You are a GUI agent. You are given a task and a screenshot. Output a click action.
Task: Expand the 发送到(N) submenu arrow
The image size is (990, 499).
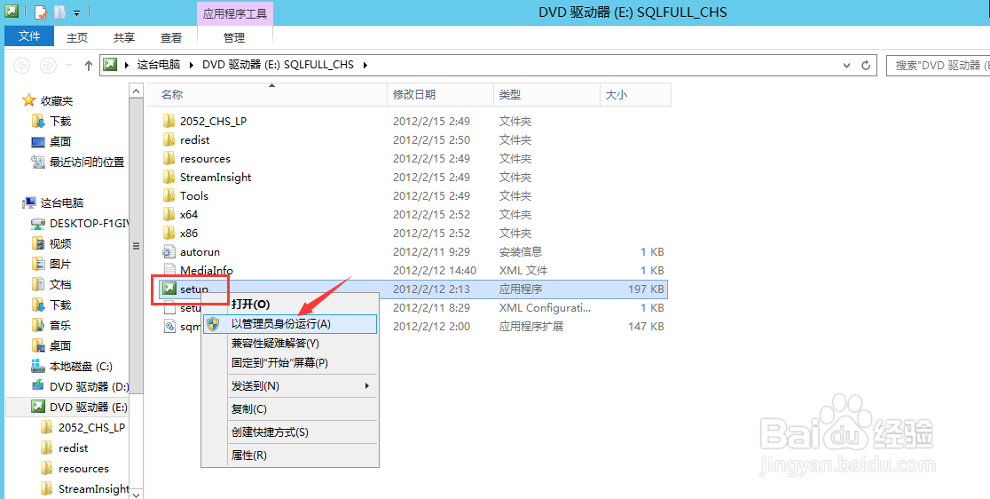[367, 386]
